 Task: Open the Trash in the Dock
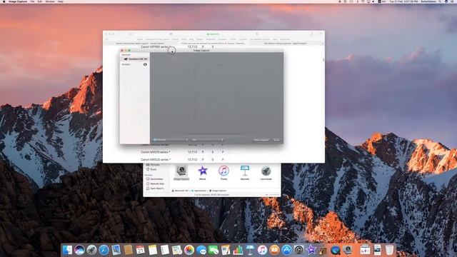click(389, 250)
